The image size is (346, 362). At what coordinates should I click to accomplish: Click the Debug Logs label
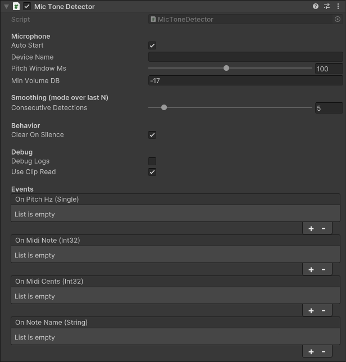30,161
